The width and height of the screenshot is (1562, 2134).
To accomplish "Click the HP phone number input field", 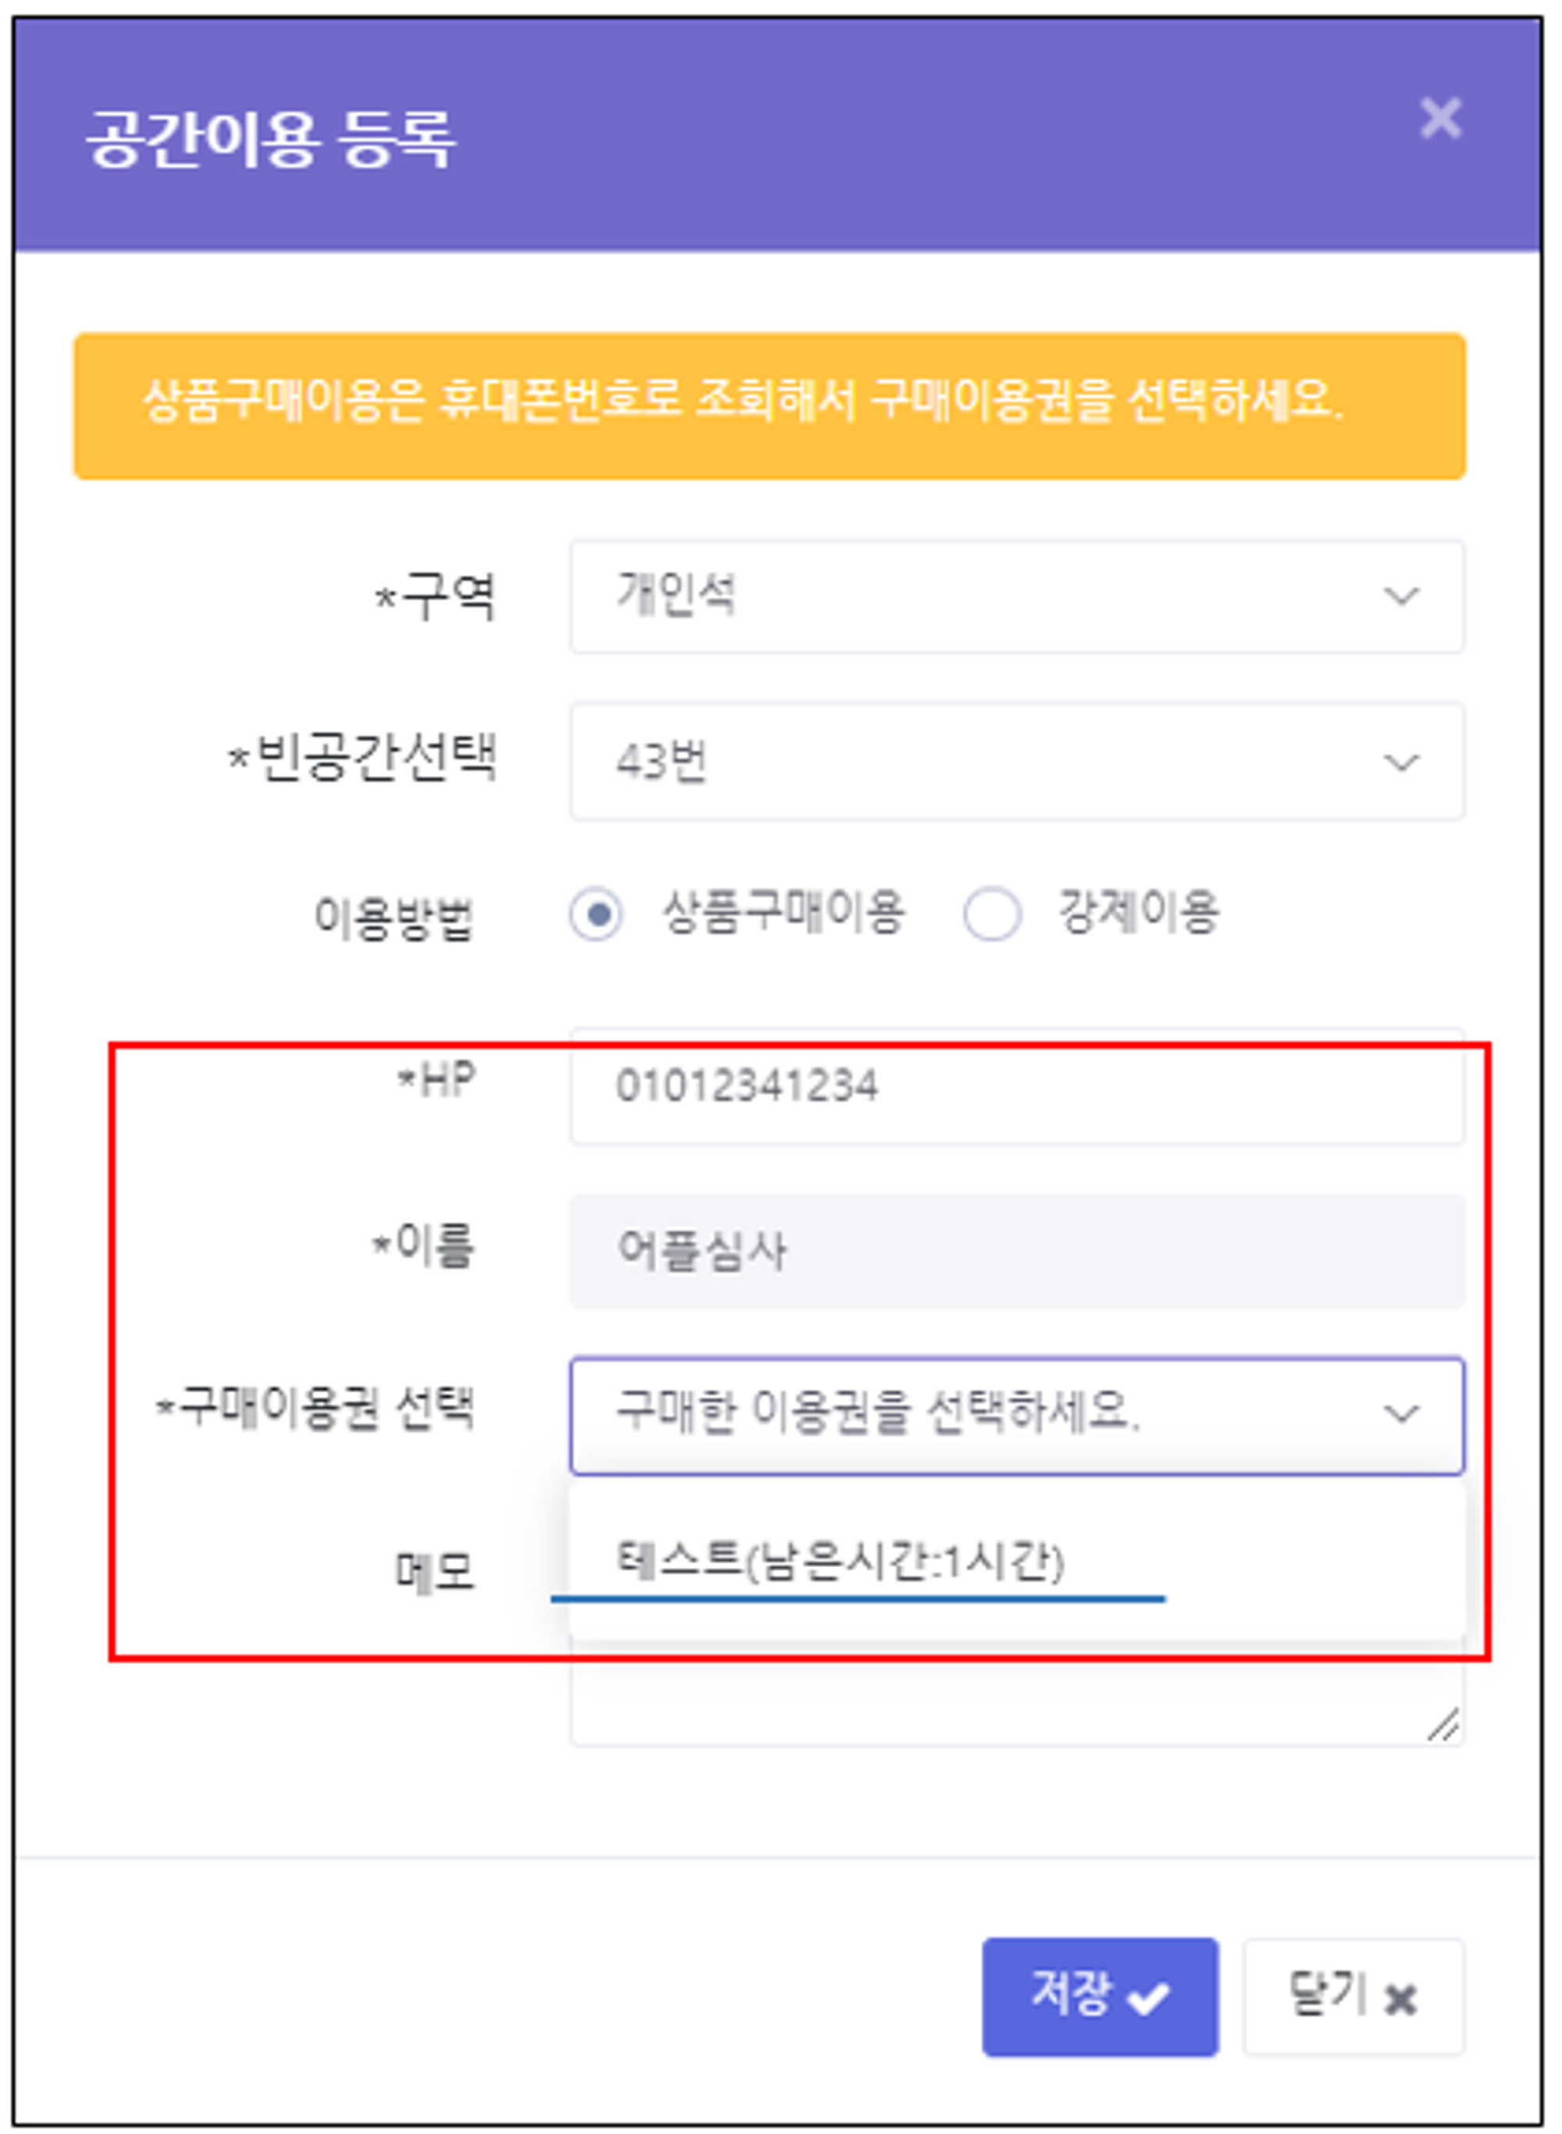I will (x=1015, y=1087).
